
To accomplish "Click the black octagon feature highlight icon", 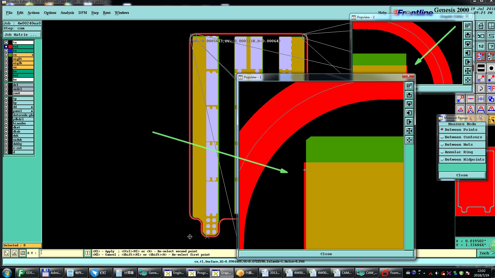I will [491, 68].
